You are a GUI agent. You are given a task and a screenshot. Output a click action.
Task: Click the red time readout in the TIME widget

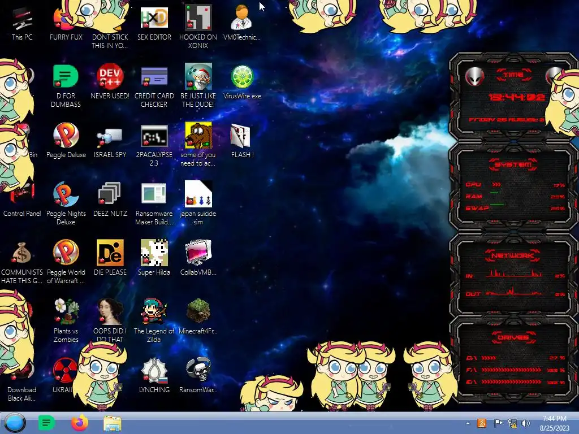(x=516, y=97)
